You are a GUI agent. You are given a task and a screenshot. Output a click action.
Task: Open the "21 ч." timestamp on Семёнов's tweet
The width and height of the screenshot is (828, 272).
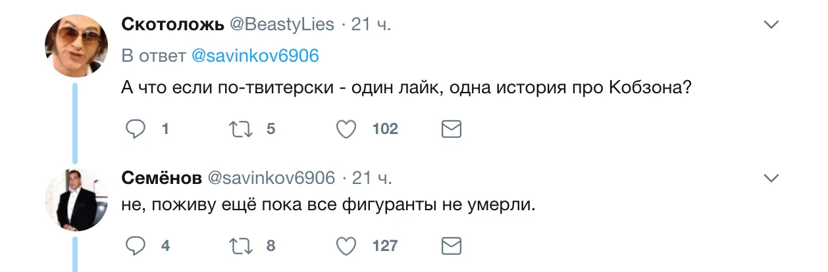371,177
